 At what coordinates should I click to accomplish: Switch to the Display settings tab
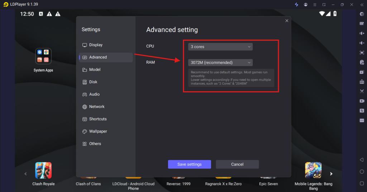point(96,45)
